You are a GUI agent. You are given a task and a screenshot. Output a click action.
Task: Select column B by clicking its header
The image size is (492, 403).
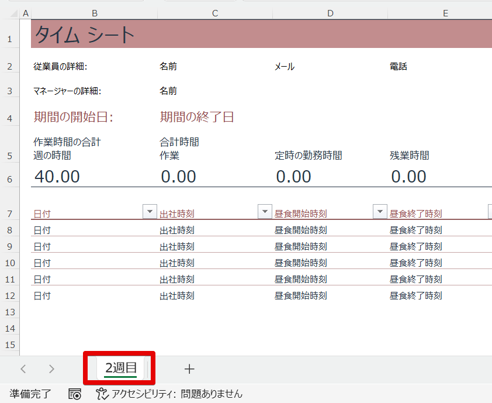click(94, 12)
